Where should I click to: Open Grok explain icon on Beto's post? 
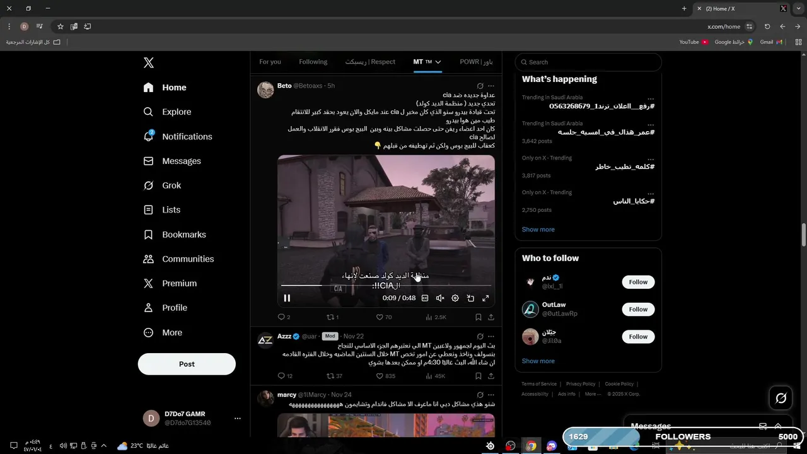480,86
